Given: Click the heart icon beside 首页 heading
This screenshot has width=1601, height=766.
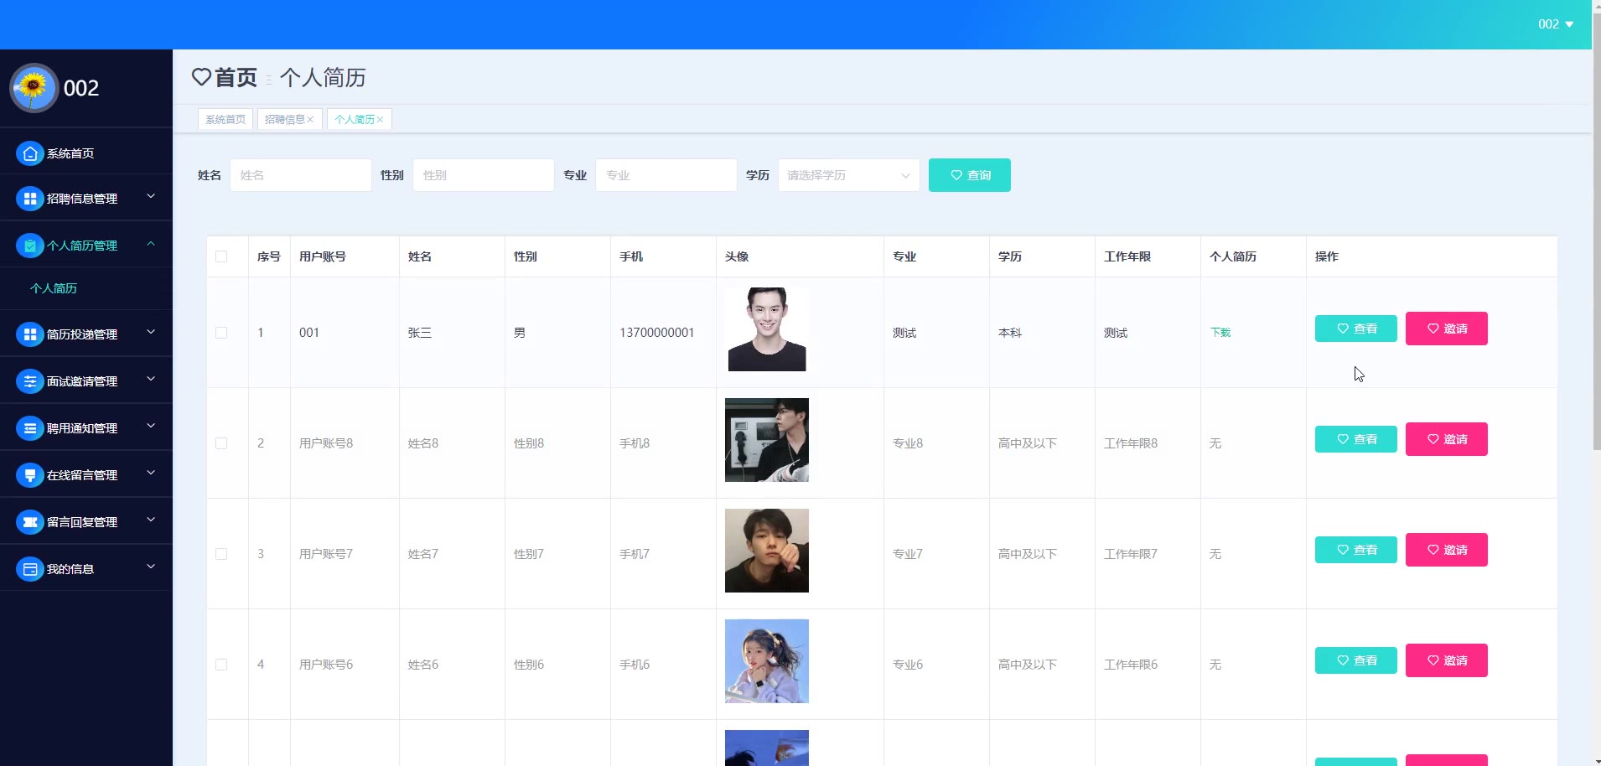Looking at the screenshot, I should coord(201,77).
